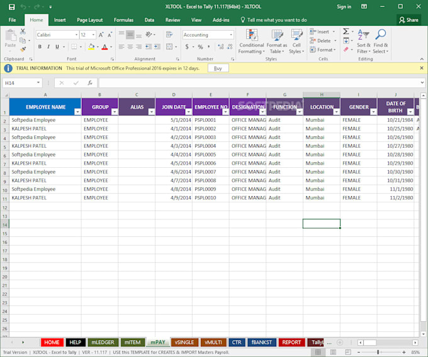Decrease font size with smaller A icon

[x=110, y=35]
